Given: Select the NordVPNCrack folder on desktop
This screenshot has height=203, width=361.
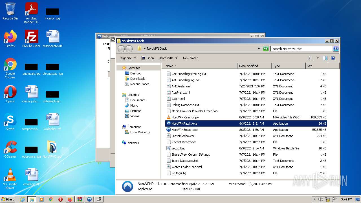Looking at the screenshot, I should click(52, 149).
